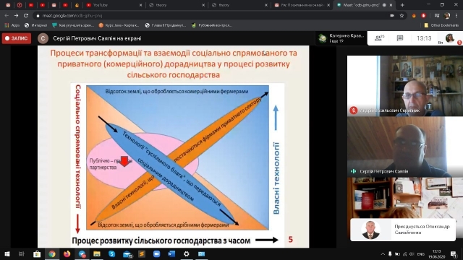Image resolution: width=463 pixels, height=260 pixels.
Task: Switch to the Посилання на онлайн tab
Action: [x=302, y=5]
